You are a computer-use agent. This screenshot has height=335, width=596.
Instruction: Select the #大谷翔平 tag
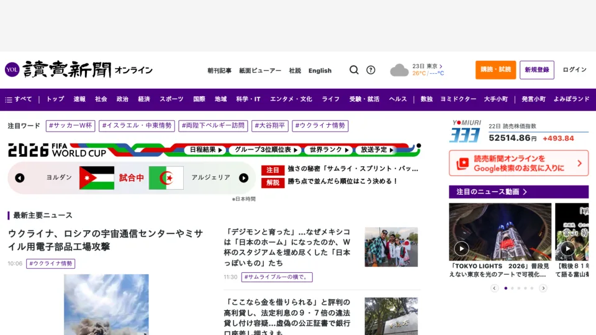(x=270, y=126)
